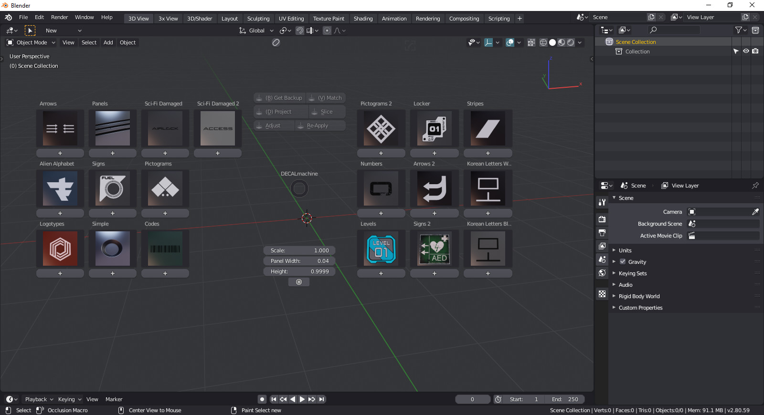Click the plus button under Arrows
Viewport: 764px width, 415px height.
pos(60,153)
